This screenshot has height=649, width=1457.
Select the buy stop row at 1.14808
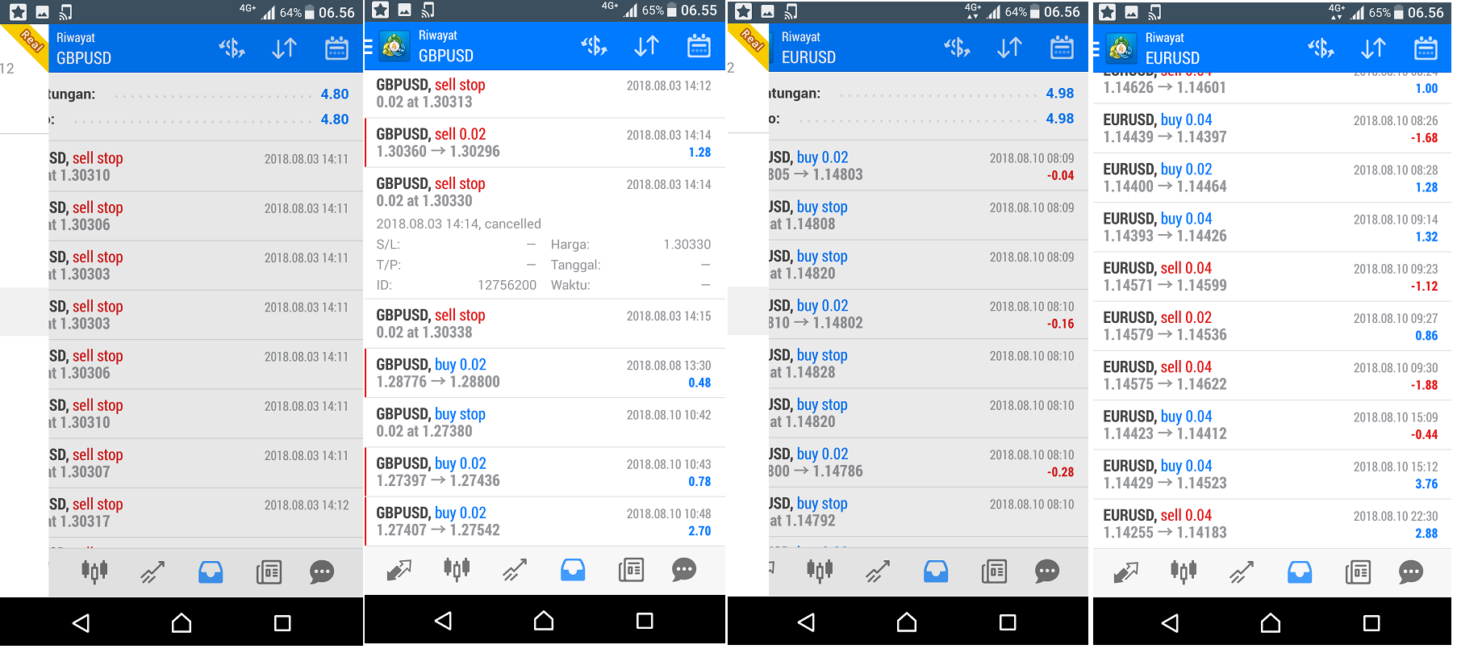click(x=928, y=216)
